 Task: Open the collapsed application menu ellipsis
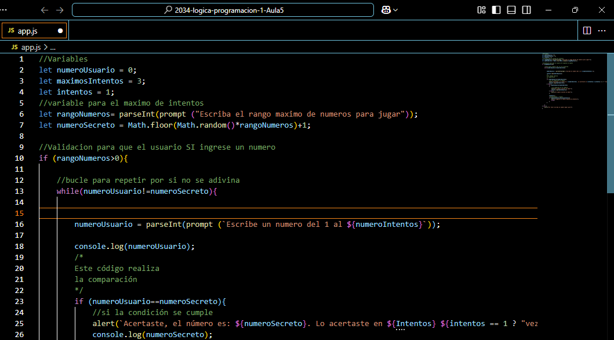point(4,10)
